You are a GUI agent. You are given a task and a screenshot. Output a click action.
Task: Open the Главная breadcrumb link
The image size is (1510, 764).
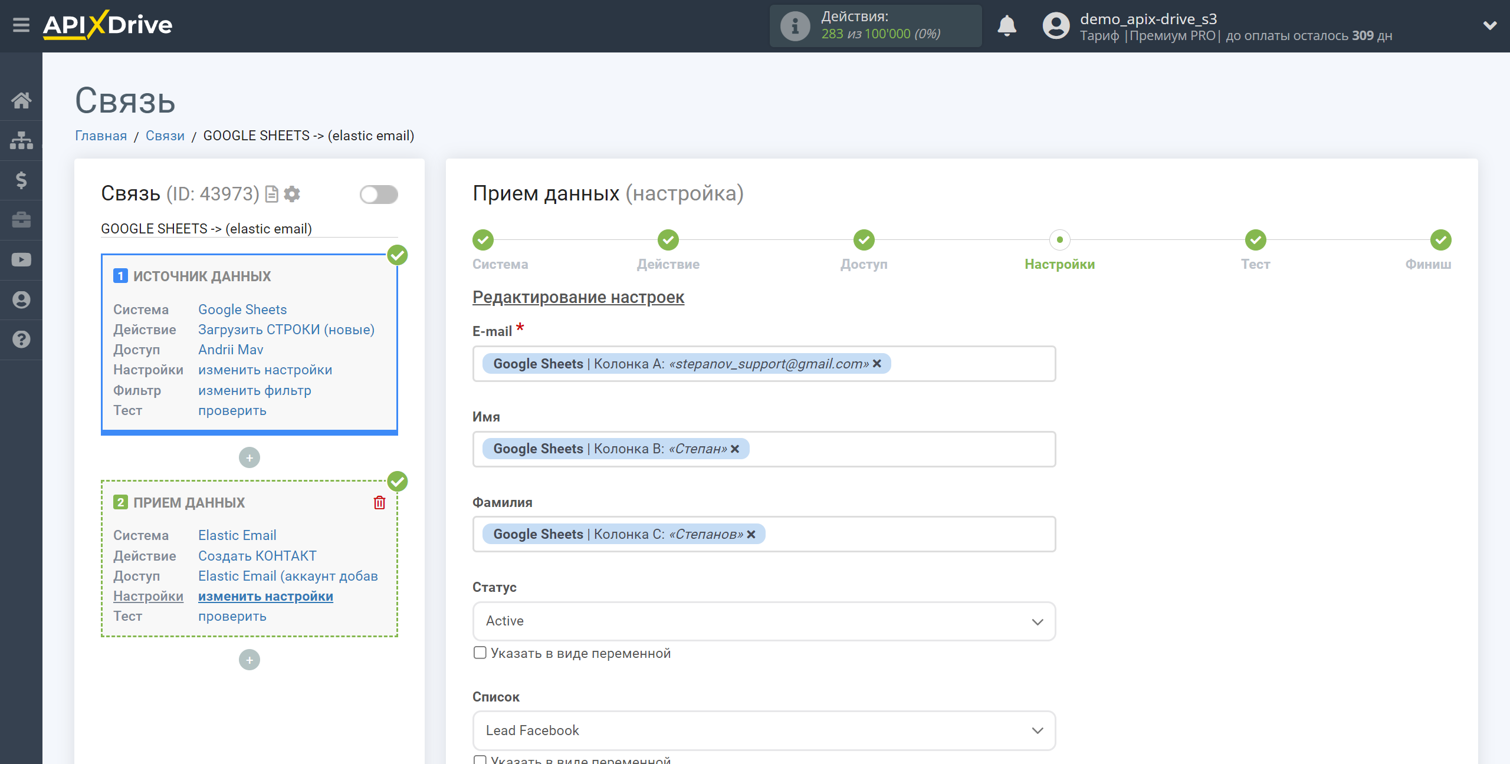[x=101, y=136]
